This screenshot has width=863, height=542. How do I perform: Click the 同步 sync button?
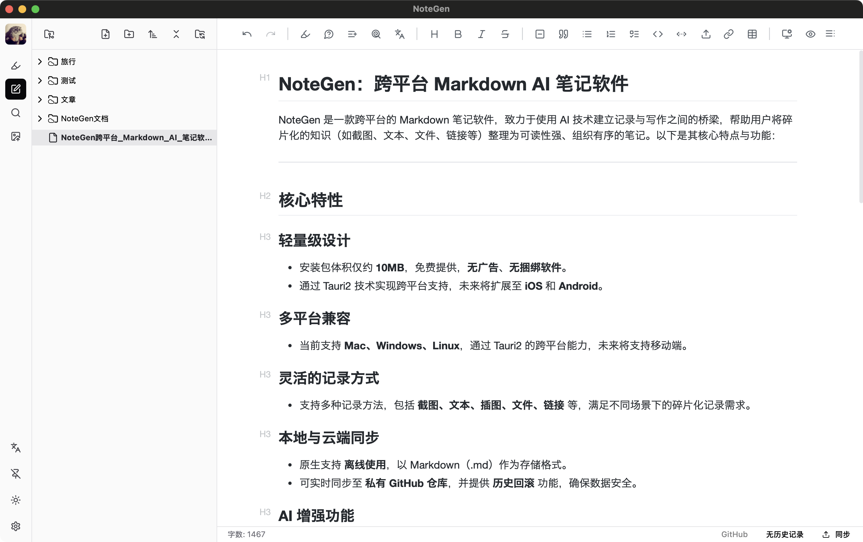pyautogui.click(x=837, y=534)
